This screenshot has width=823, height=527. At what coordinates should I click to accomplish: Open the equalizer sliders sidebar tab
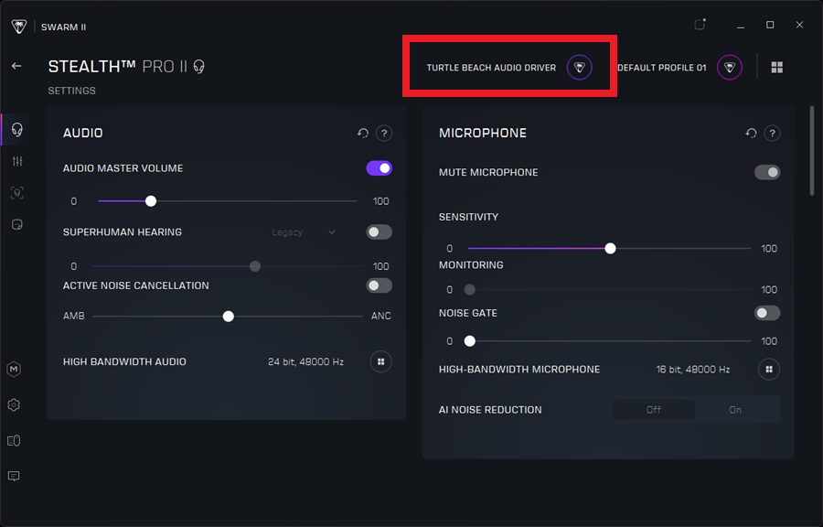[17, 161]
